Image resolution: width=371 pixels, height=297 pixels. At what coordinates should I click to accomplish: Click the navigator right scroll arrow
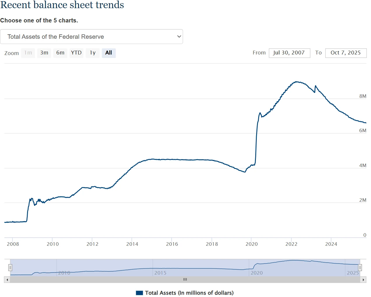click(363, 280)
